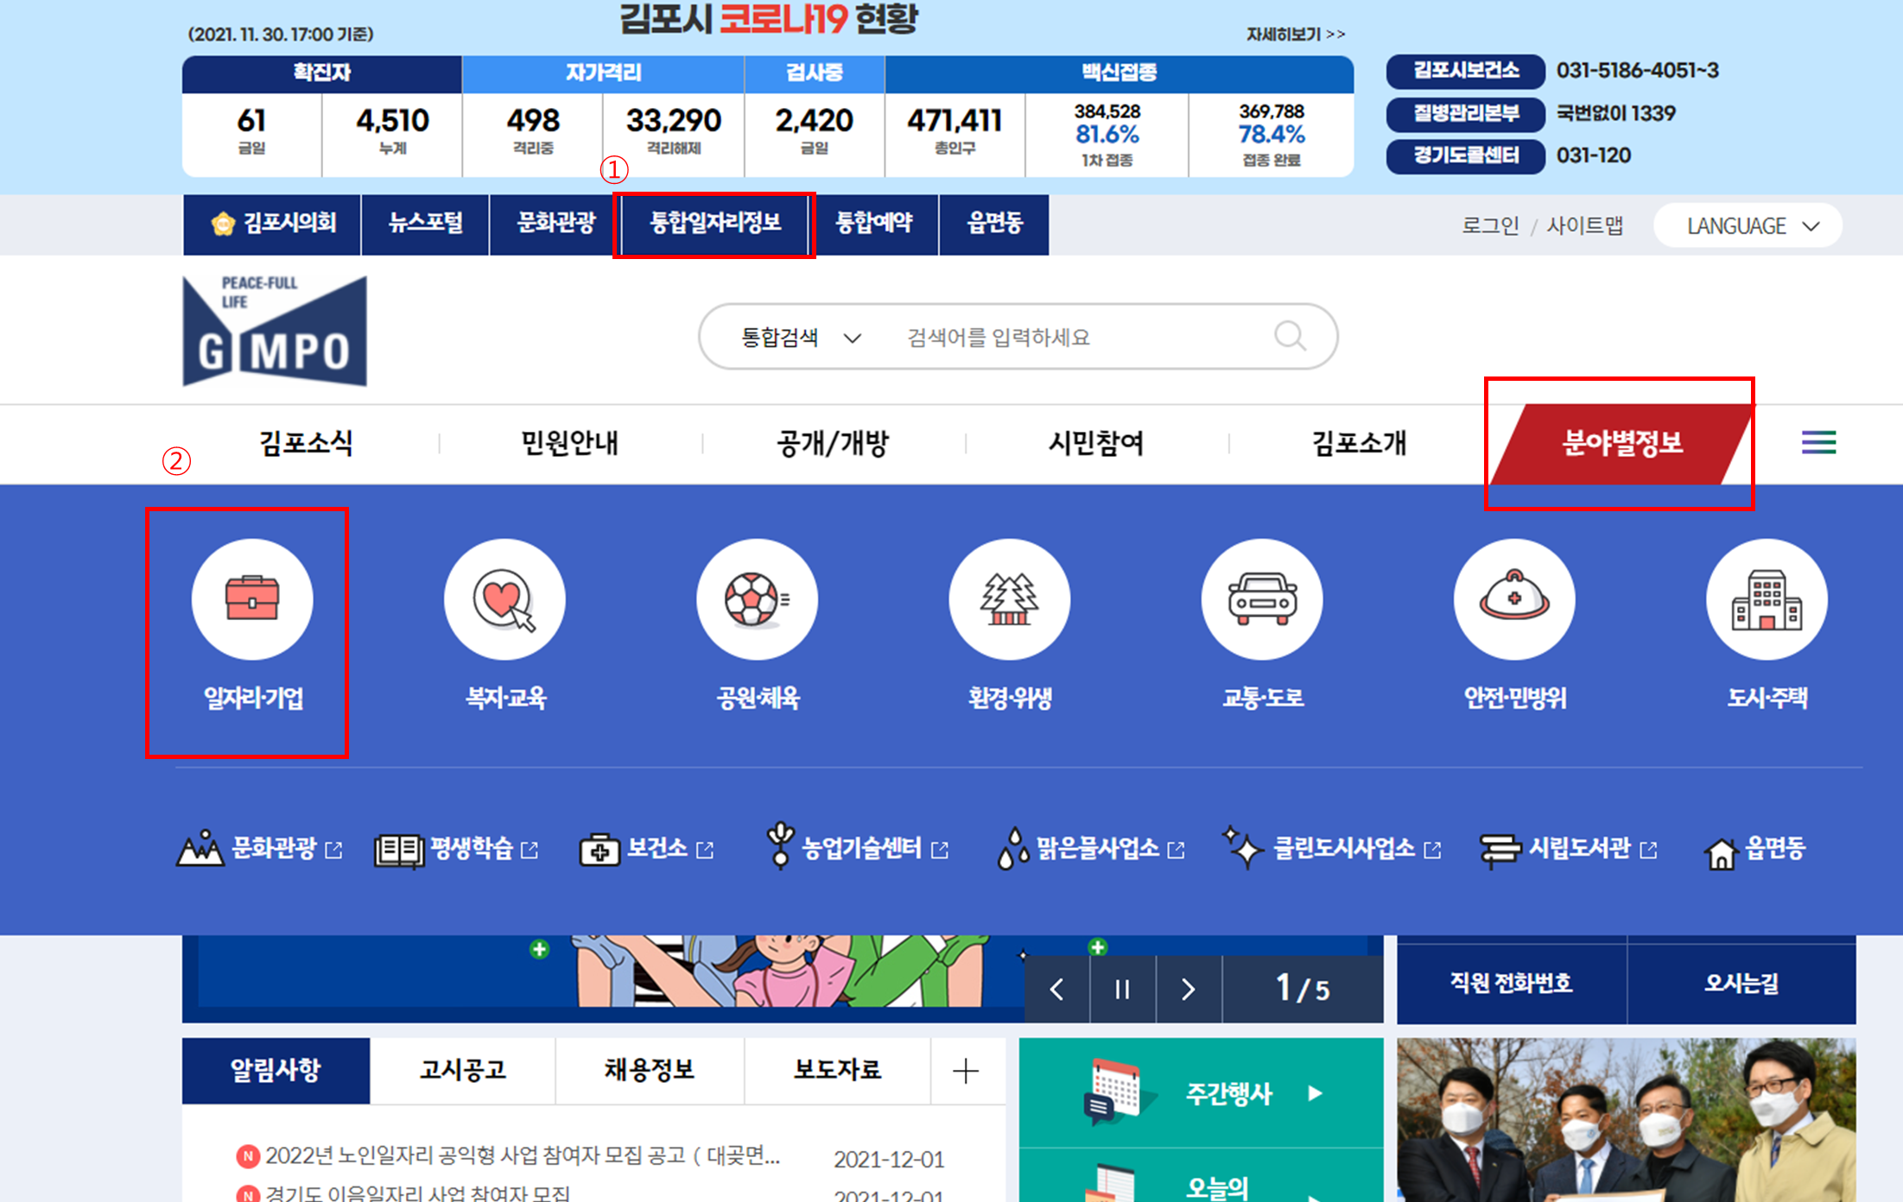Image resolution: width=1903 pixels, height=1202 pixels.
Task: Open the 로그인 link
Action: (x=1489, y=225)
